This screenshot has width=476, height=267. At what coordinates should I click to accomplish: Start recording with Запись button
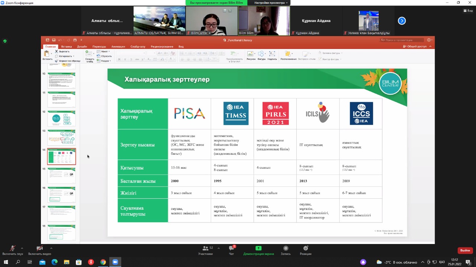coord(286,250)
